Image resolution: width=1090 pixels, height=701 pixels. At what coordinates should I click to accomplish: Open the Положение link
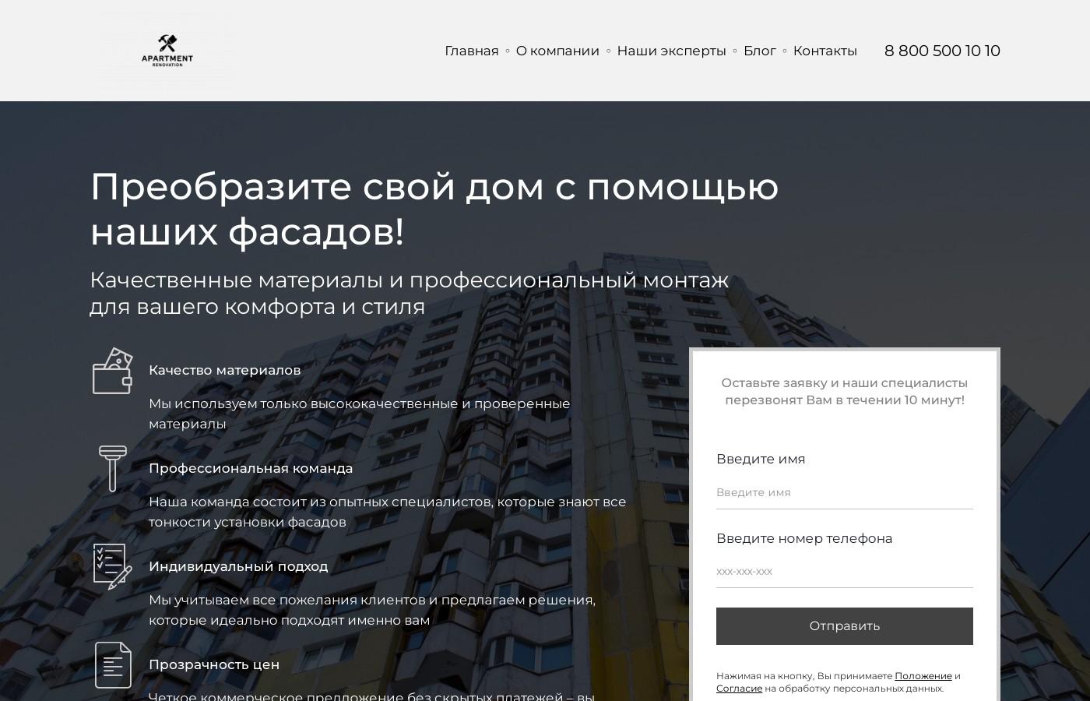click(x=923, y=676)
